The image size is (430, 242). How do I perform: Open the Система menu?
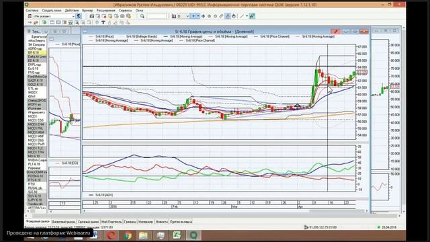point(32,11)
